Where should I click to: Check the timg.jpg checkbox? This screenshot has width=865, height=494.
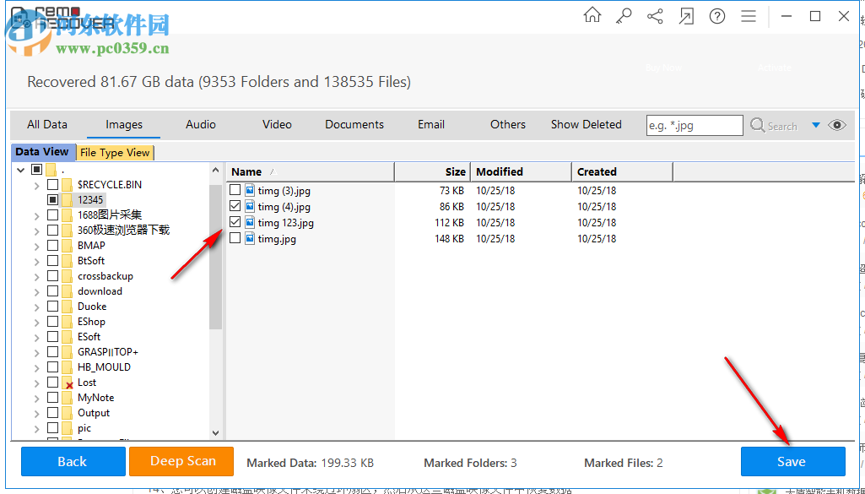[x=235, y=238]
